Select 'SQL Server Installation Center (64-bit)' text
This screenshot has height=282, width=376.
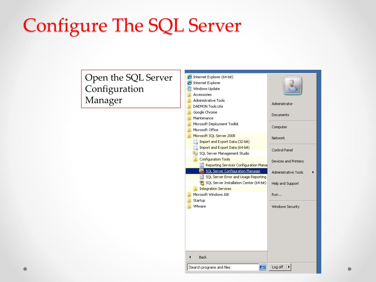click(236, 183)
